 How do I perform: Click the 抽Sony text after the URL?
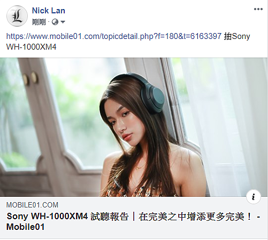click(237, 36)
